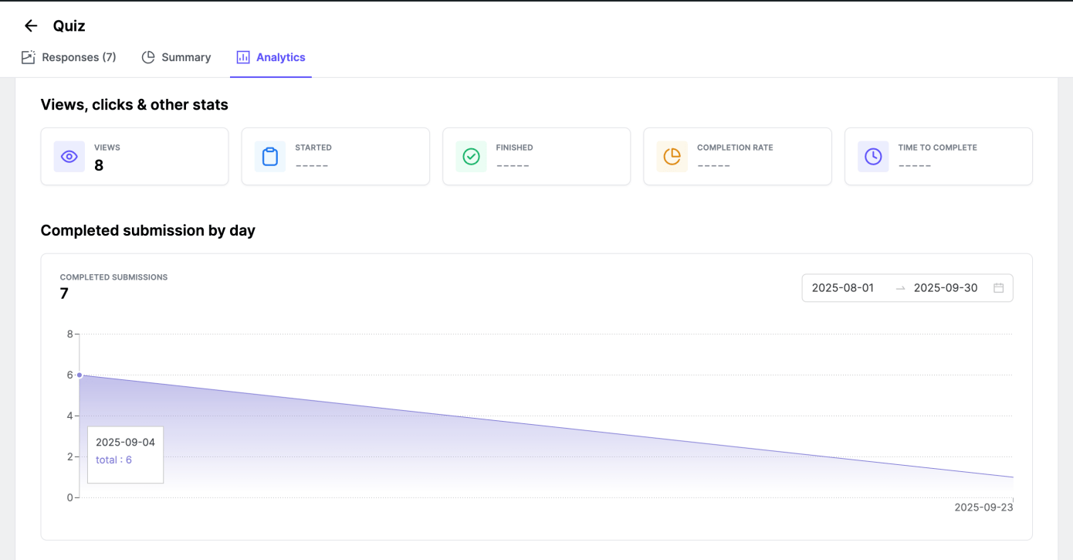Switch to the Summary tab
Viewport: 1073px width, 560px height.
pyautogui.click(x=186, y=57)
